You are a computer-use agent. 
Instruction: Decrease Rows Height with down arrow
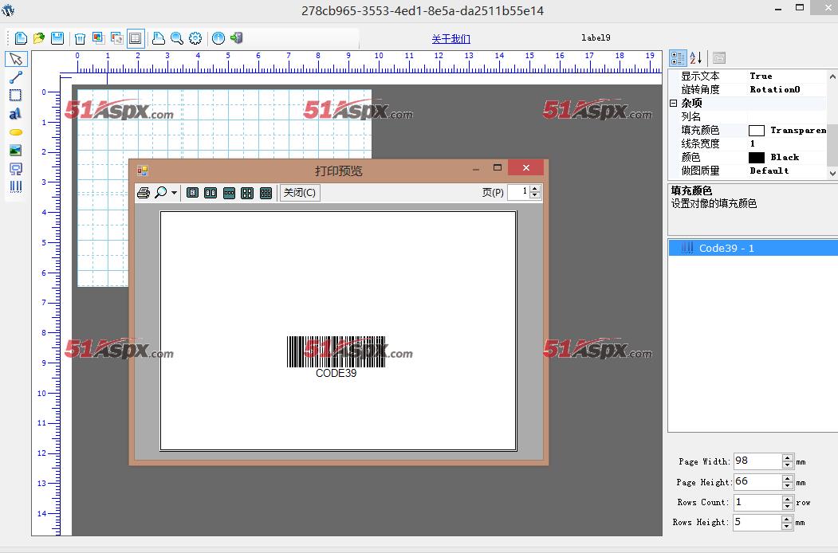point(787,526)
